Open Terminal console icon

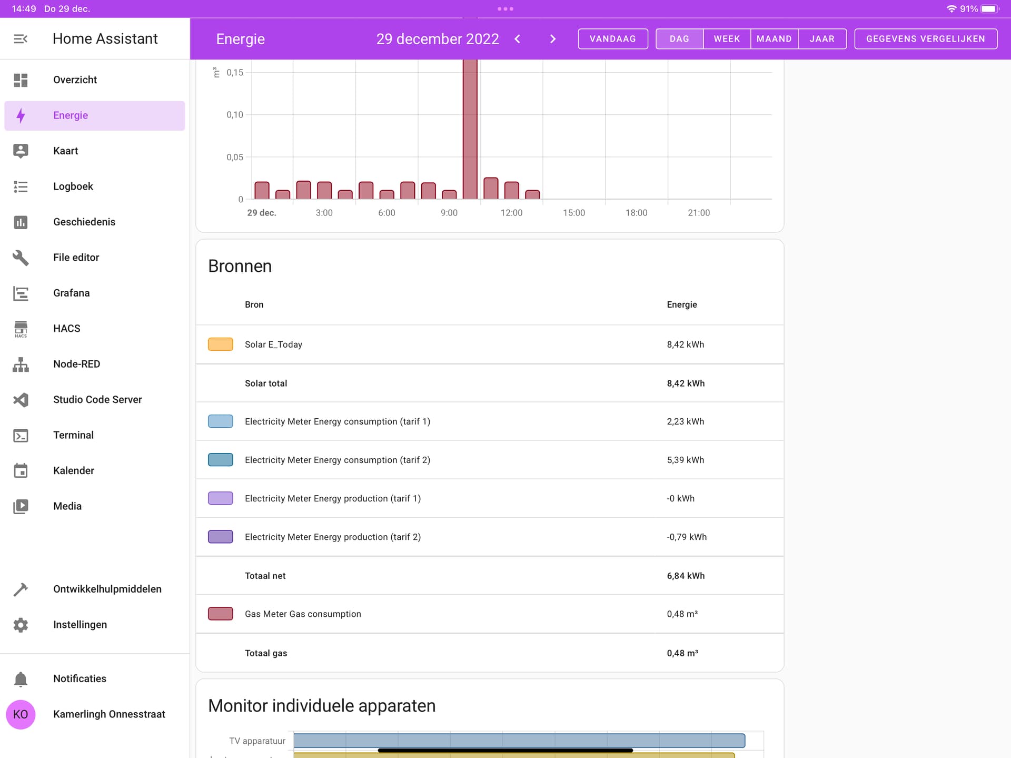[x=21, y=435]
